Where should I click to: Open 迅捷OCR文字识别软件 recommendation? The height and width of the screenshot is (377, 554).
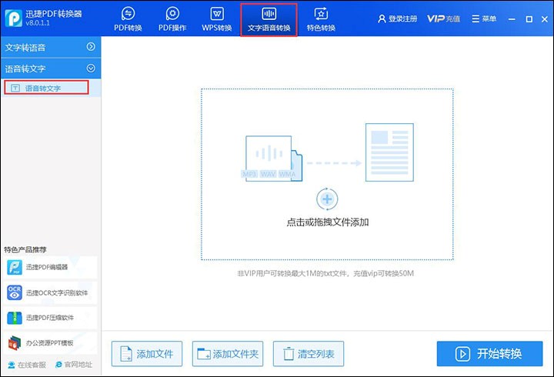50,292
